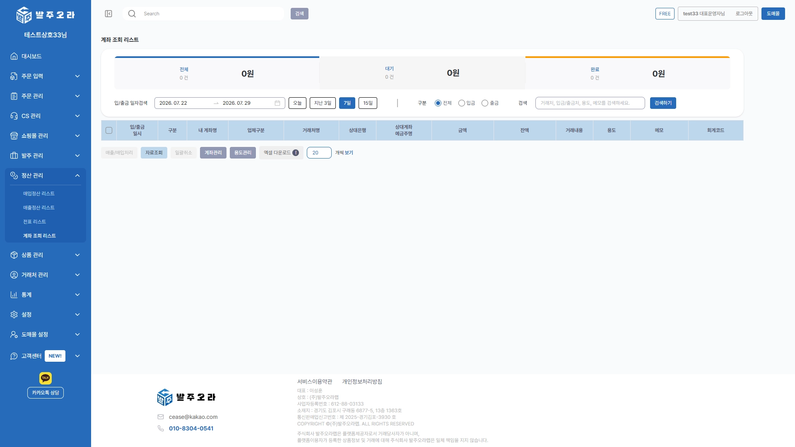Click the 발주오라 logo in the sidebar
795x447 pixels.
[x=46, y=15]
